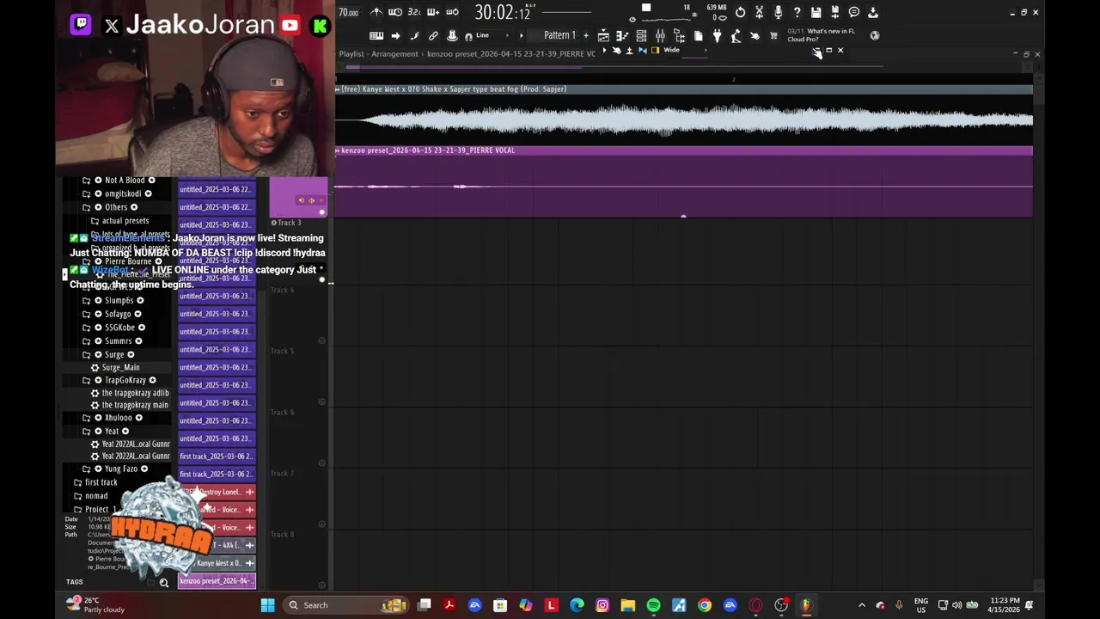Image resolution: width=1100 pixels, height=619 pixels.
Task: Select first track_2025-03-06 item above Destroy Lonely
Action: (x=217, y=474)
